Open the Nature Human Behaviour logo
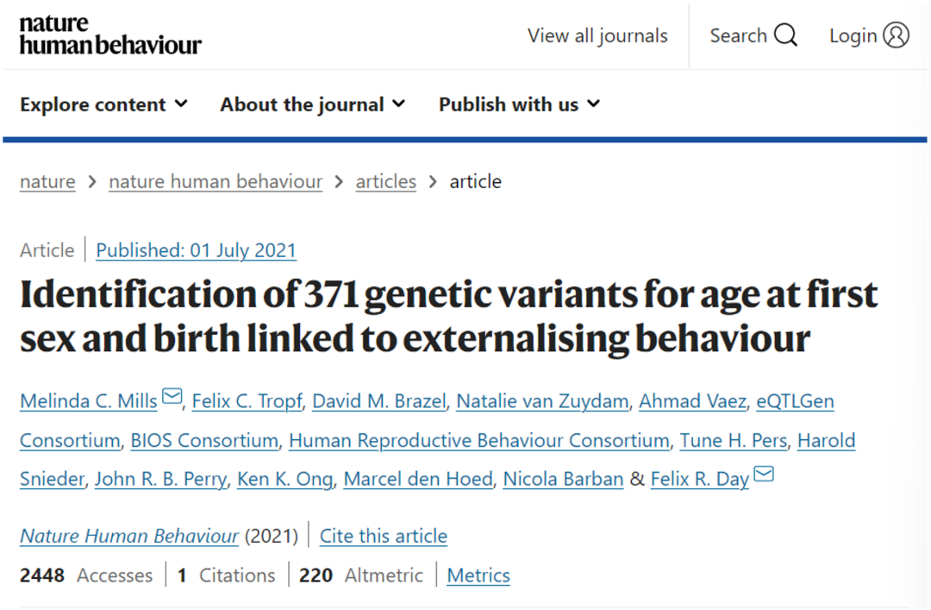 point(110,35)
